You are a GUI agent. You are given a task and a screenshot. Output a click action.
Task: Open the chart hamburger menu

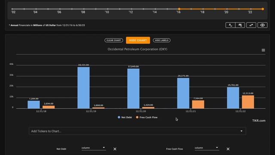click(263, 50)
